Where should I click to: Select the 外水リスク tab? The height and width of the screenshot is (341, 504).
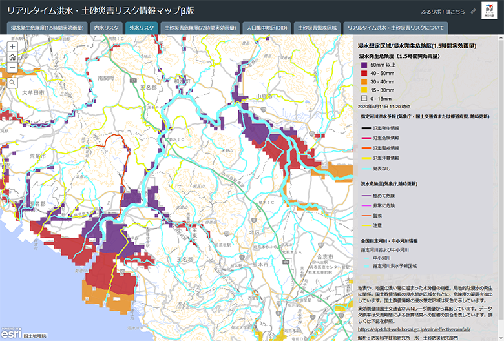point(142,28)
